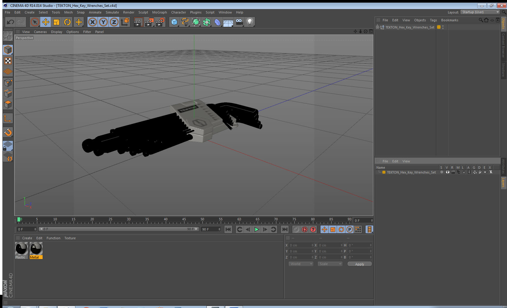Switch to Points mode
Image resolution: width=507 pixels, height=308 pixels.
[8, 83]
